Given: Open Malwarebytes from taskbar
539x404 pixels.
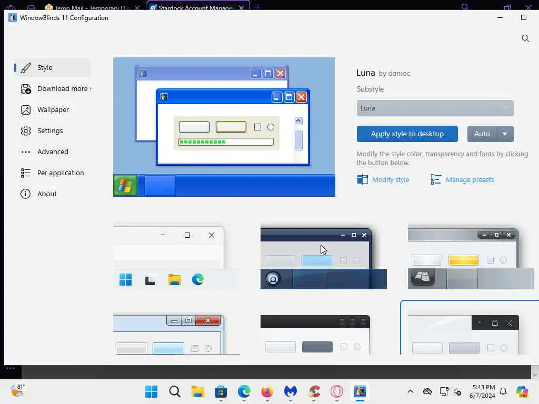Looking at the screenshot, I should (291, 391).
